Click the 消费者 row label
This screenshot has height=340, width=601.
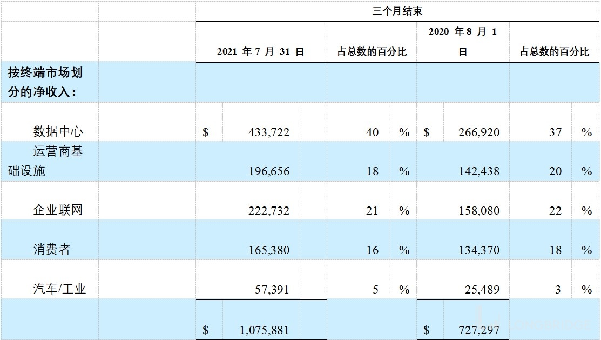pos(51,250)
